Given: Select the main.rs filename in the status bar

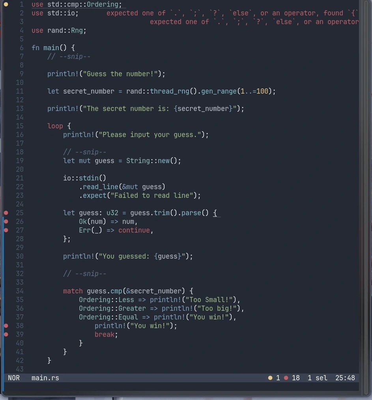Looking at the screenshot, I should [45, 378].
